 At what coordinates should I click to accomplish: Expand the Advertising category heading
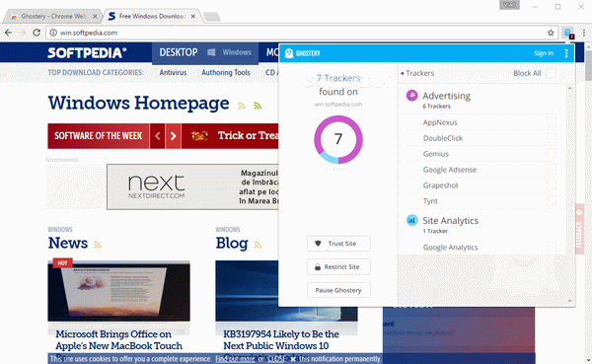pyautogui.click(x=446, y=96)
